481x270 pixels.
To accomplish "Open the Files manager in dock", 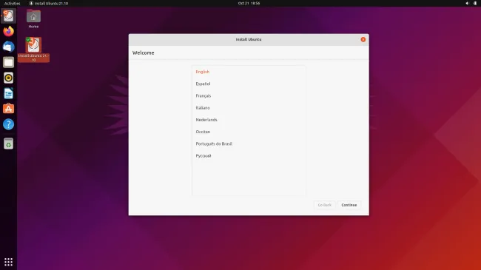I will 8,62.
